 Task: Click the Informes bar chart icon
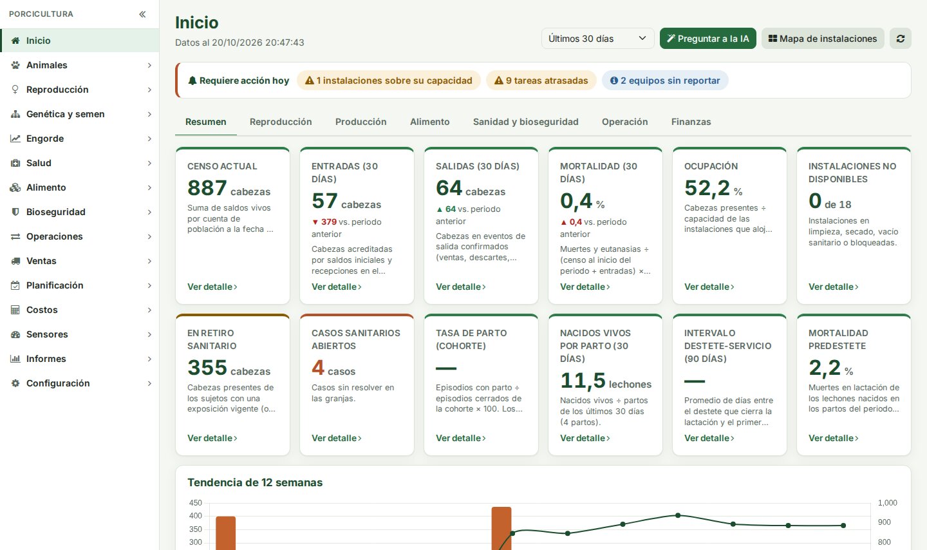[x=15, y=359]
